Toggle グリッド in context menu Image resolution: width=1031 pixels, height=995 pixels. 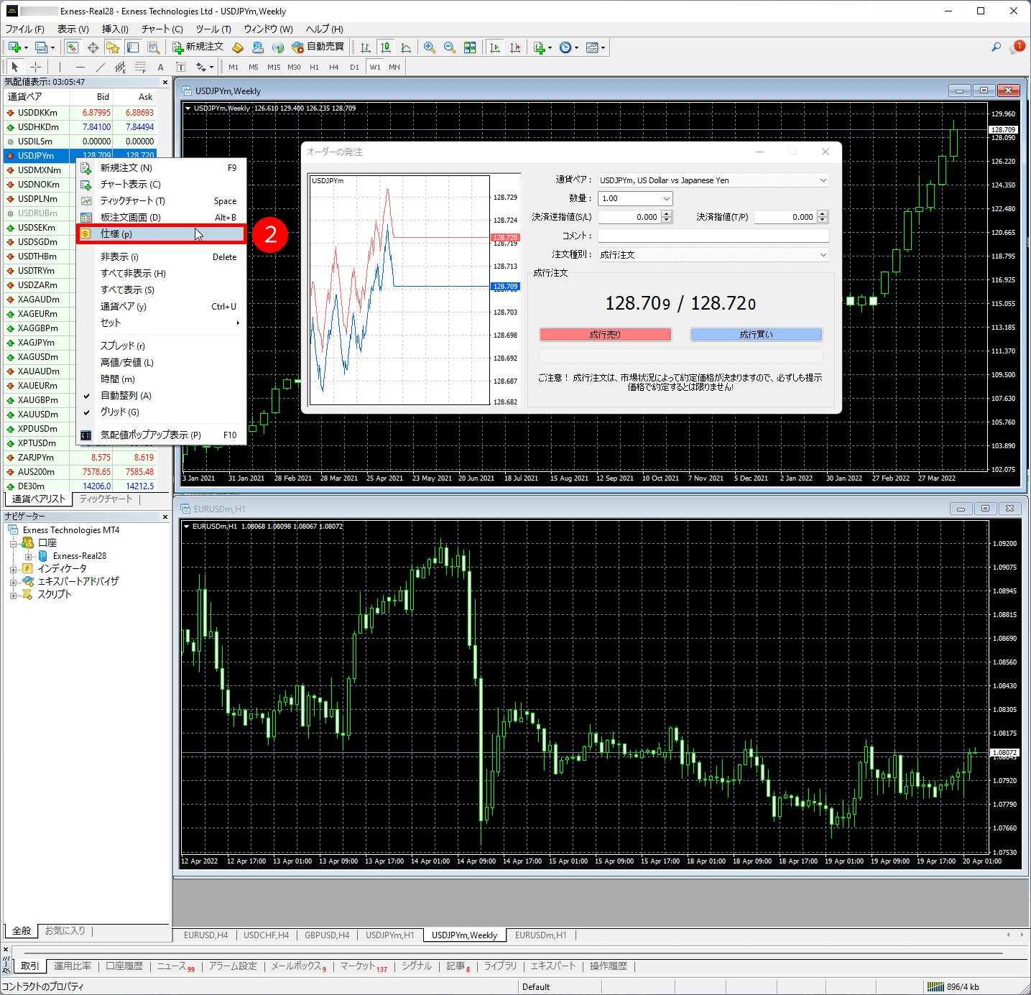click(x=161, y=412)
